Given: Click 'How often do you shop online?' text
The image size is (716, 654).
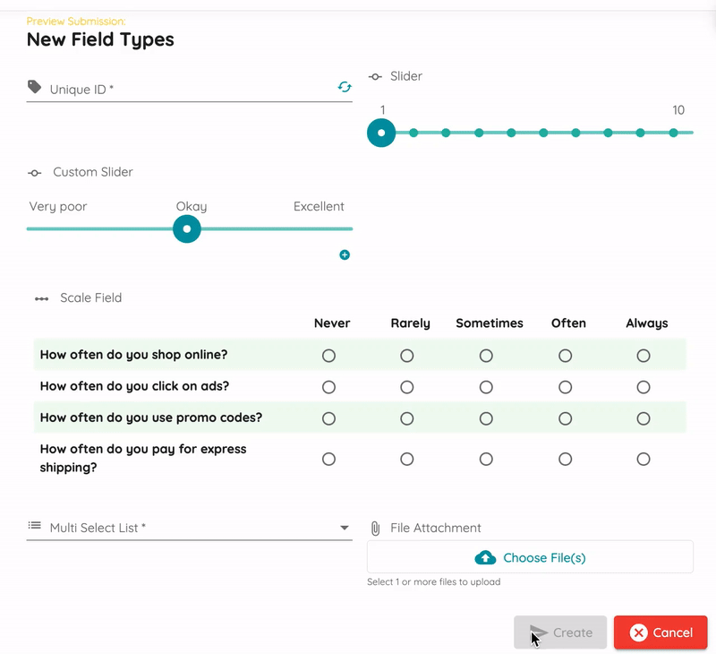Looking at the screenshot, I should (x=133, y=355).
